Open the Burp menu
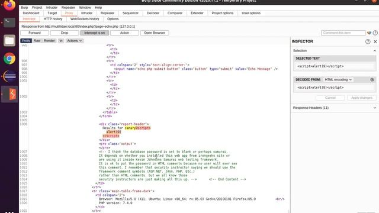The image size is (379, 213). pyautogui.click(x=24, y=8)
